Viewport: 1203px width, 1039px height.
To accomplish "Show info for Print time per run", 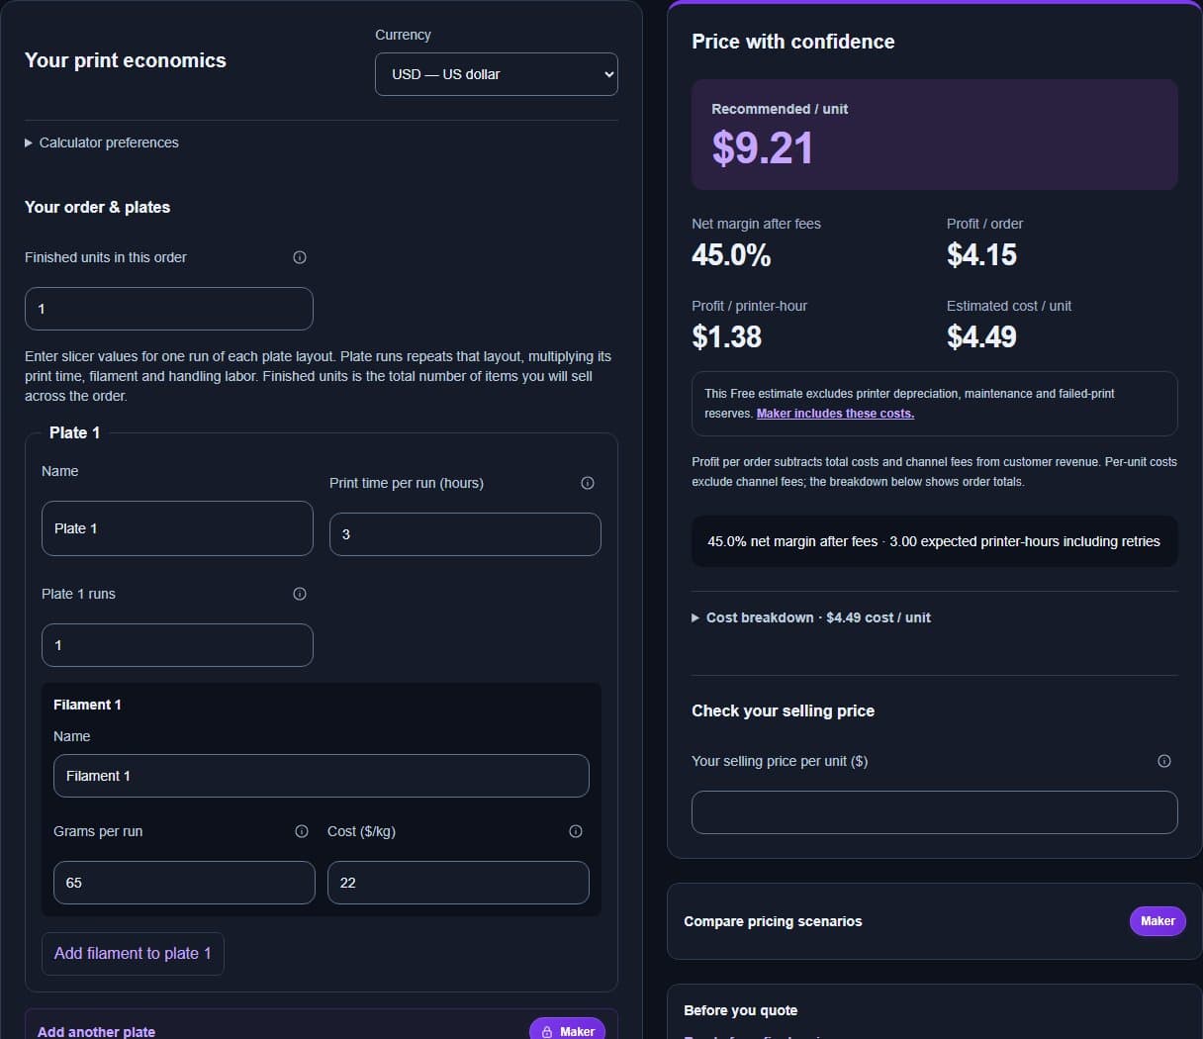I will click(x=588, y=483).
